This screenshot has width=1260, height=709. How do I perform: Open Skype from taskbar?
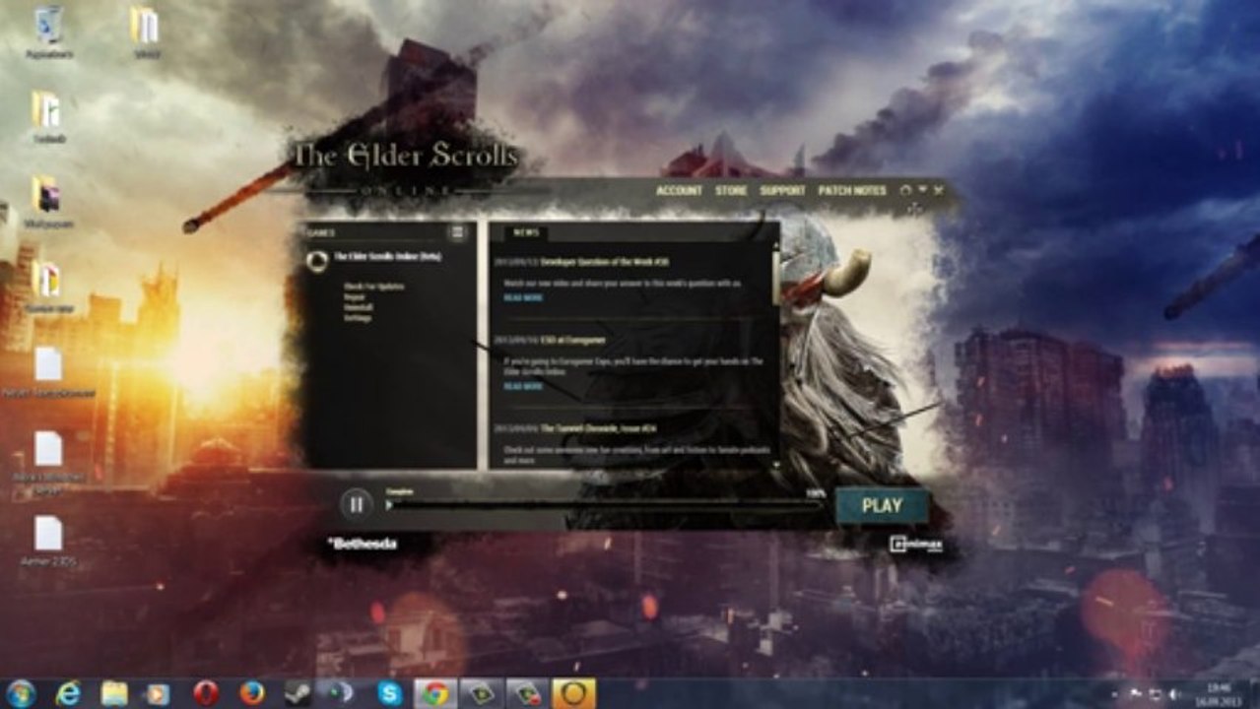click(x=389, y=693)
